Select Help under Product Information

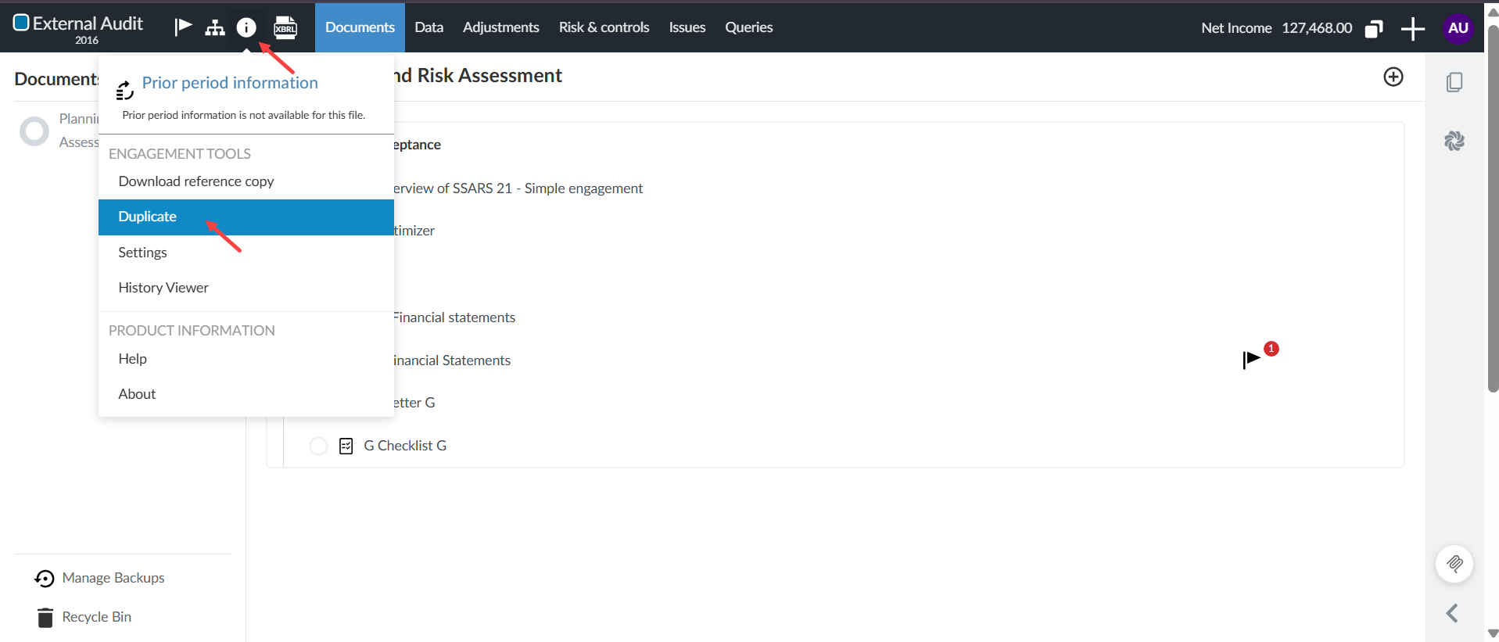246,359
